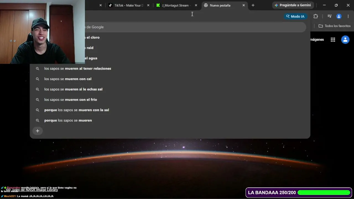This screenshot has height=199, width=354.
Task: Close the tab left of TikTok
Action: pos(101,5)
